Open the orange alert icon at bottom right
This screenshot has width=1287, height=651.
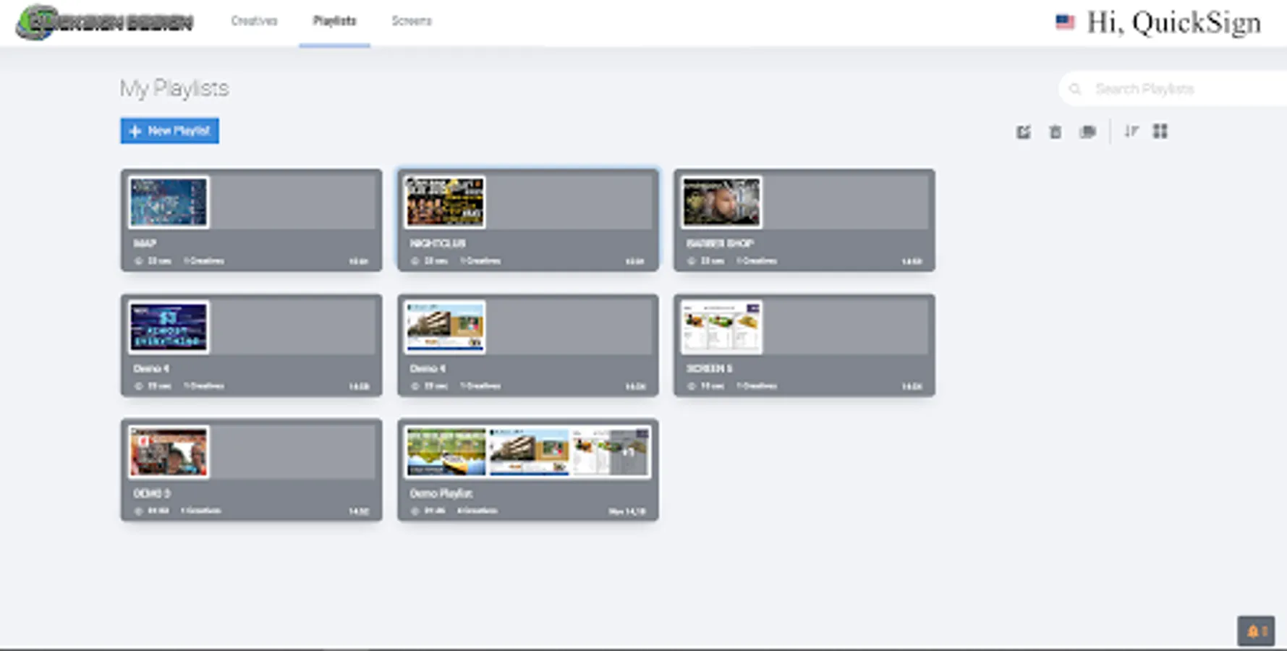[1257, 630]
